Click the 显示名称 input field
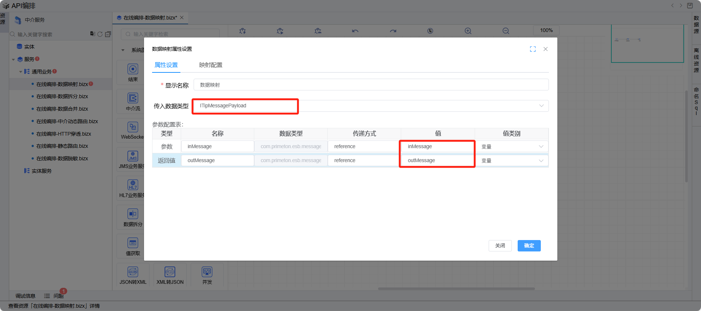The height and width of the screenshot is (311, 701). point(371,85)
